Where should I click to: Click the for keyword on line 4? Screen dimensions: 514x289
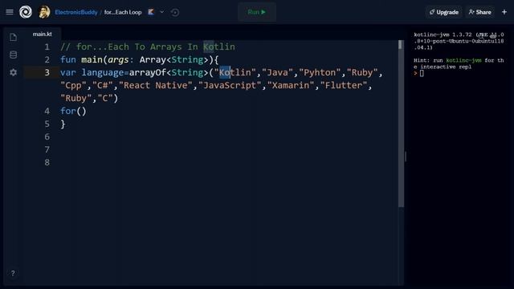coord(68,111)
